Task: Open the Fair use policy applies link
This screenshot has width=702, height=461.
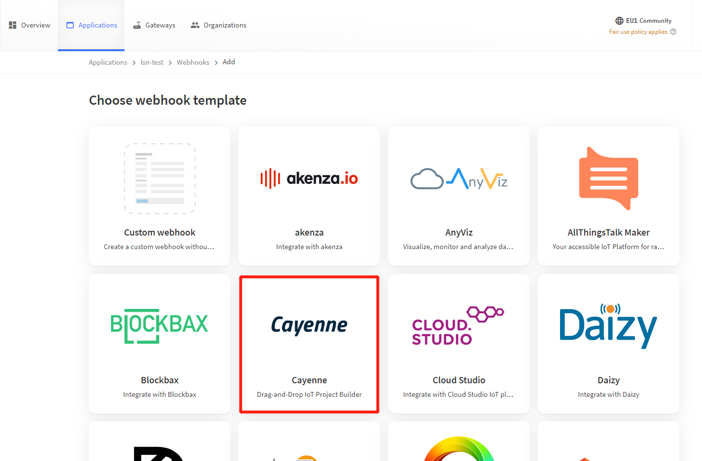Action: click(638, 32)
